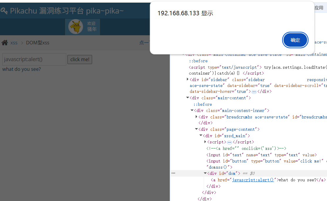The height and width of the screenshot is (201, 327).
Task: Open the 'what do you see?' link
Action: (21, 69)
